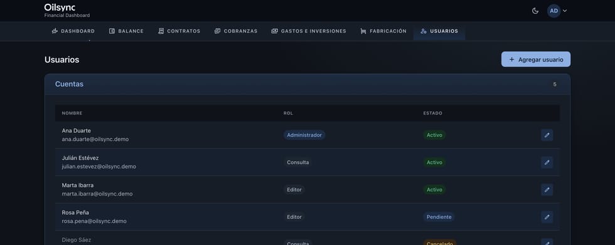Image resolution: width=615 pixels, height=245 pixels.
Task: Click the Cobranzas icon
Action: [x=217, y=31]
